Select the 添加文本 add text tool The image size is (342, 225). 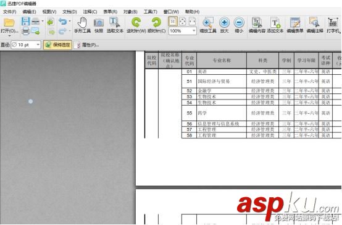(275, 25)
